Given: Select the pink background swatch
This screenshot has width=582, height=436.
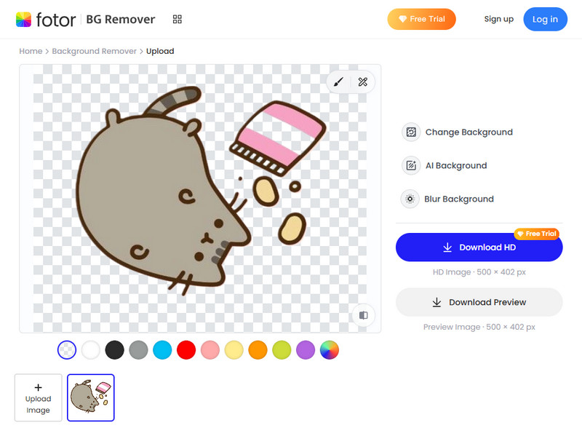Looking at the screenshot, I should [x=210, y=350].
